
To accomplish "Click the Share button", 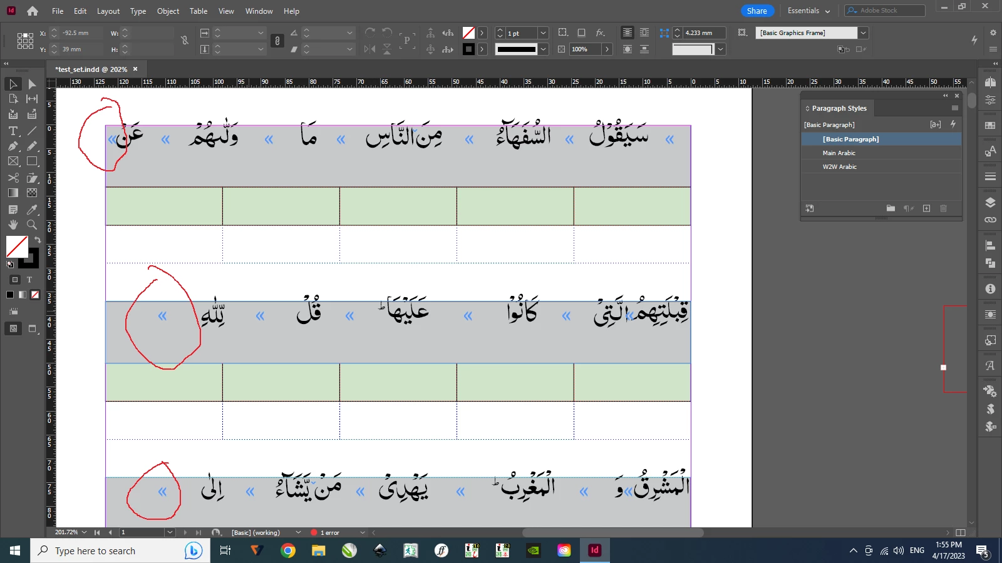I will [x=757, y=11].
